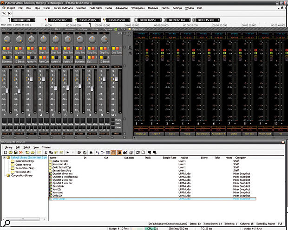
Task: Click the page icon near the right end of the library toolbar
Action: pos(143,153)
